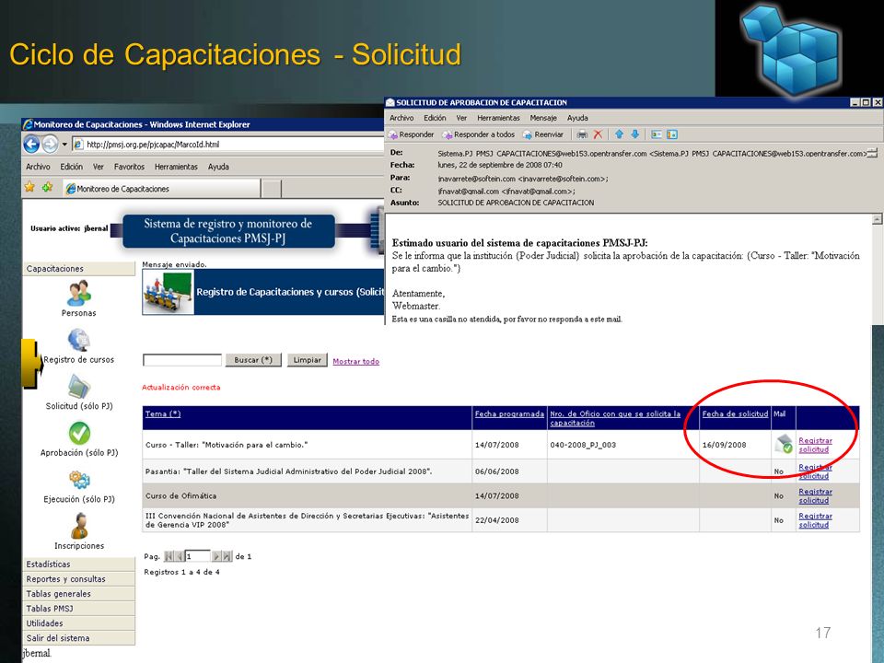Click Reenviar in the email toolbar
This screenshot has width=884, height=663.
pos(543,134)
